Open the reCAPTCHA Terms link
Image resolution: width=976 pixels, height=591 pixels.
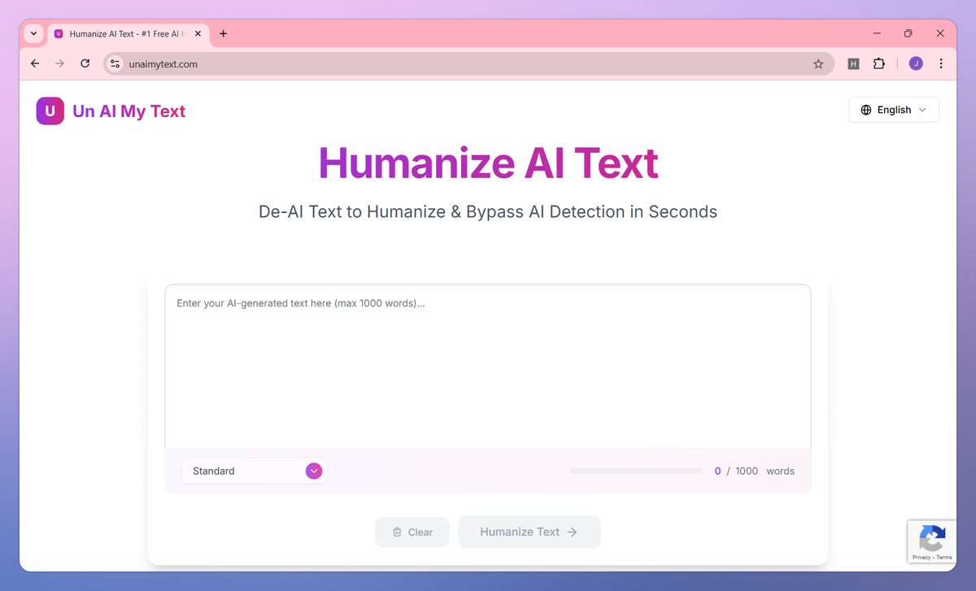click(x=943, y=558)
